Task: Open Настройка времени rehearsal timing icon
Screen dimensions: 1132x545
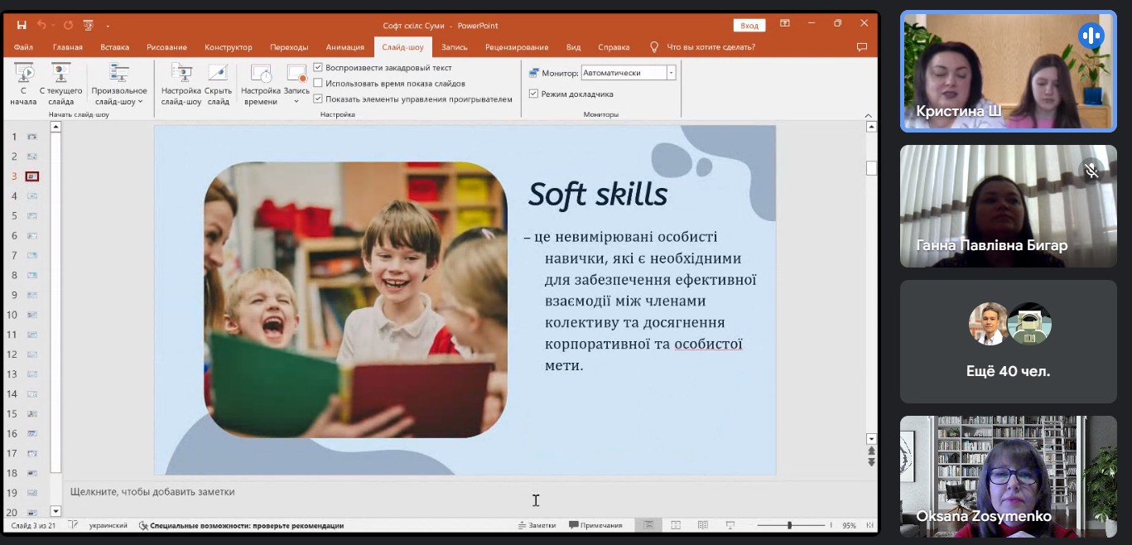Action: pyautogui.click(x=261, y=73)
